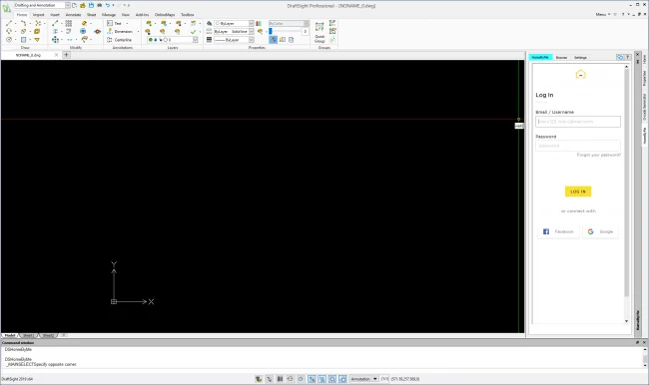Screen dimensions: 649x385
Task: Switch to the Settings tab in HomeByMe panel
Action: [580, 58]
